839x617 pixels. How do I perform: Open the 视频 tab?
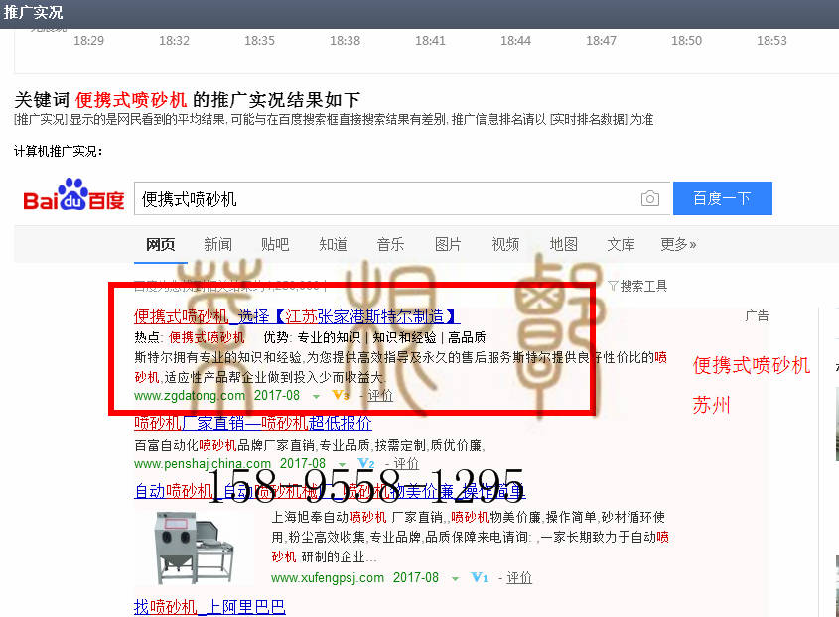click(505, 244)
